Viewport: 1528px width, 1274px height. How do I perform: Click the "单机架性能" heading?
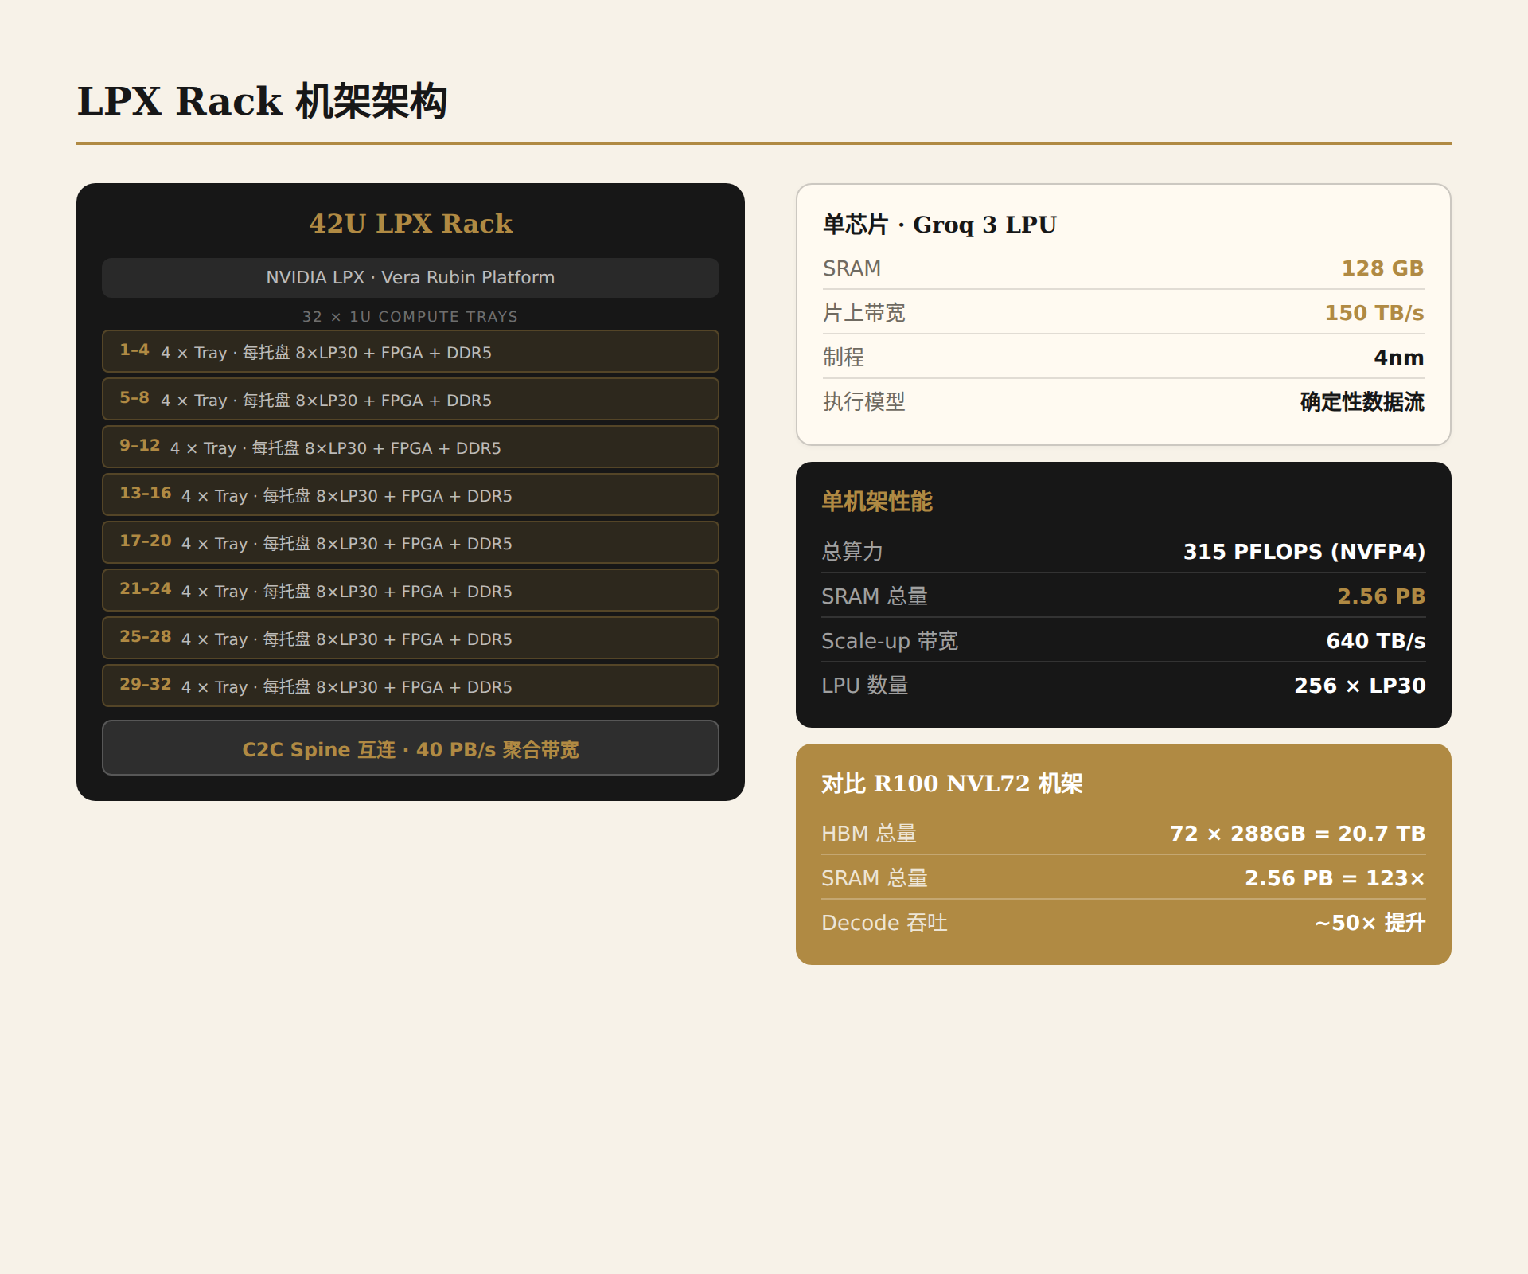(x=877, y=502)
